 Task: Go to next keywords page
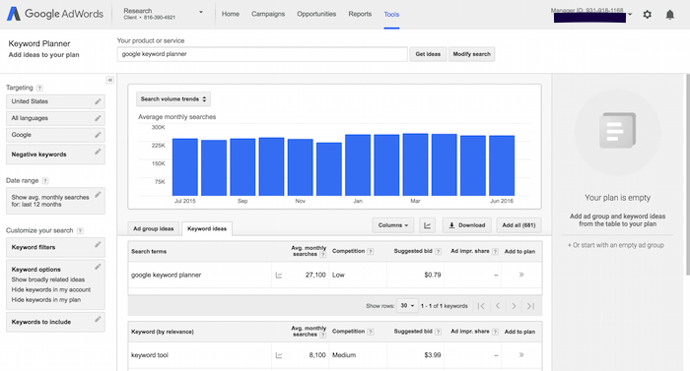click(x=514, y=306)
